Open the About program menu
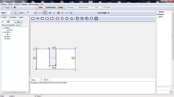174x97 pixels. (x=34, y=4)
